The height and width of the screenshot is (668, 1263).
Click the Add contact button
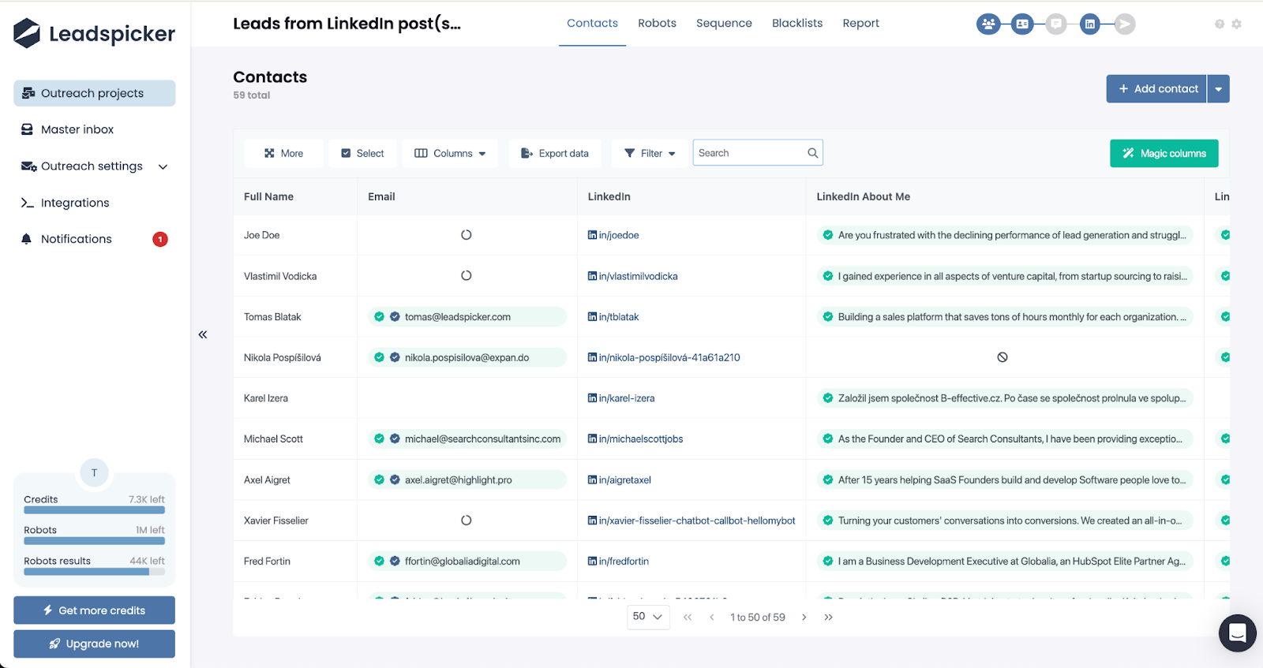coord(1156,89)
